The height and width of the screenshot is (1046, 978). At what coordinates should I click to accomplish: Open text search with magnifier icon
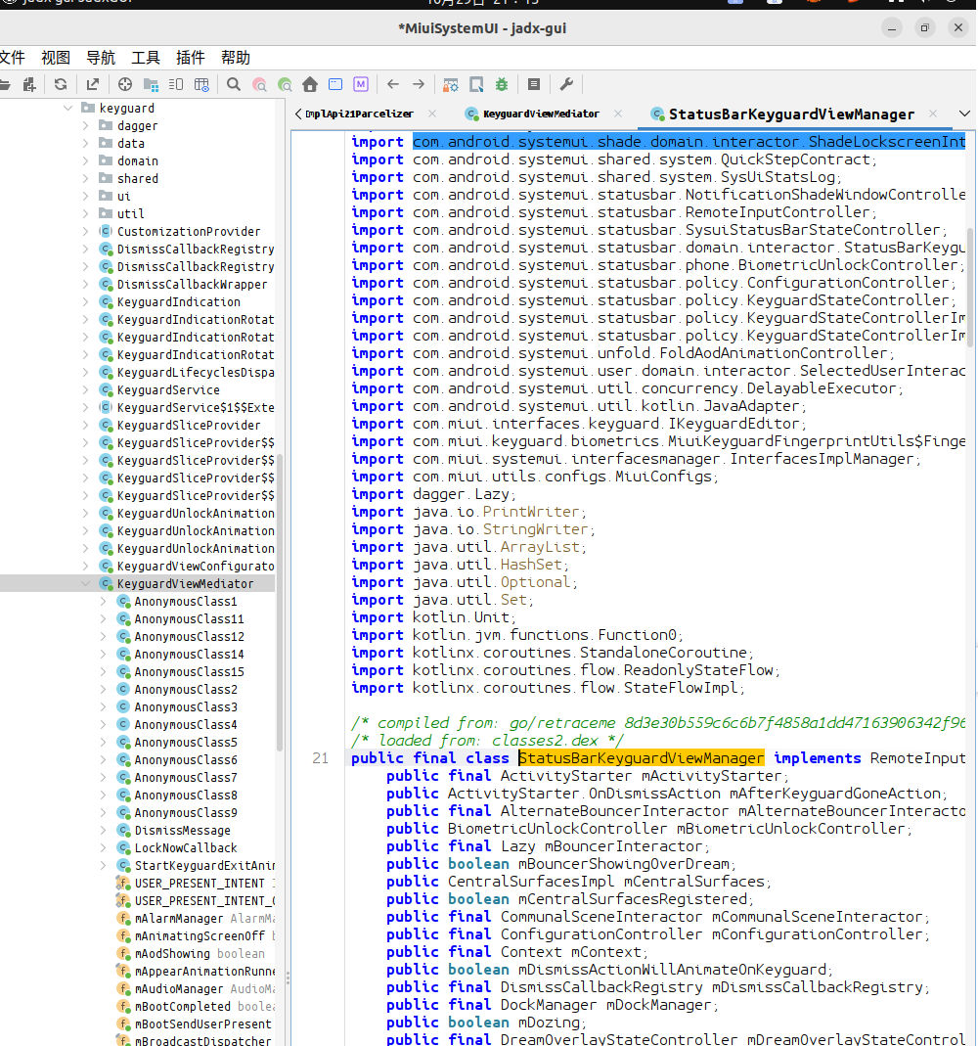234,84
